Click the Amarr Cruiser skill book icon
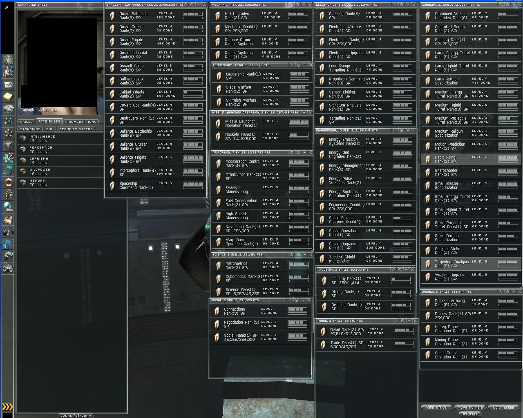The height and width of the screenshot is (418, 523). (x=112, y=29)
